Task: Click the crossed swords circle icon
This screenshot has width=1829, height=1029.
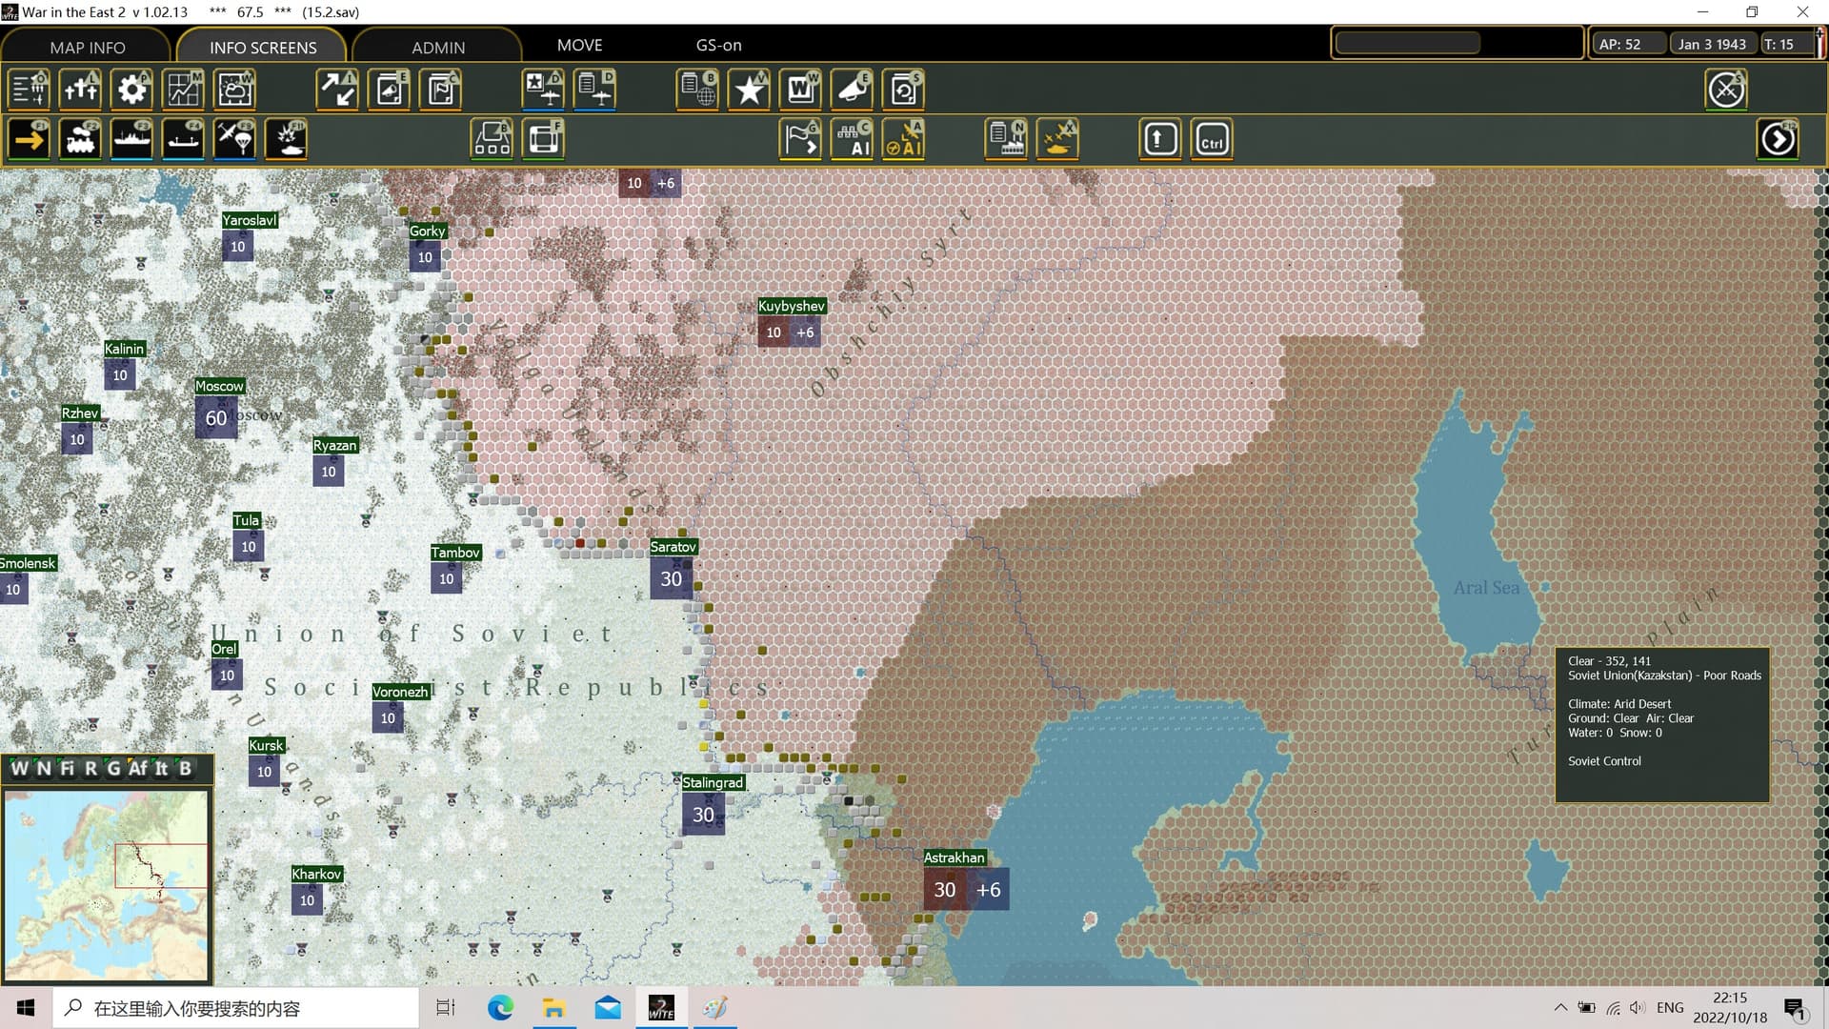Action: tap(1726, 90)
